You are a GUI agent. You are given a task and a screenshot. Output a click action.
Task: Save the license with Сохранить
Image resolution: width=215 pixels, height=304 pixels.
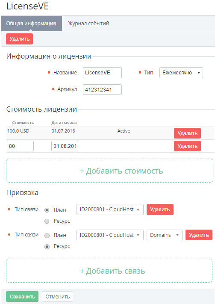22,296
